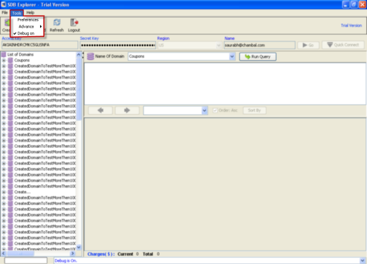Select the Coupons domain in the tree
The height and width of the screenshot is (264, 367).
[22, 60]
